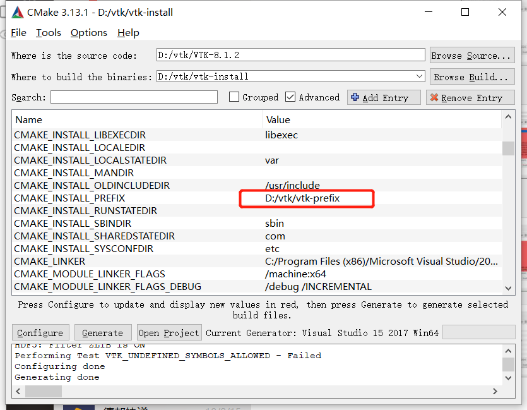527x410 pixels.
Task: Enable the Grouped checkbox
Action: pyautogui.click(x=235, y=97)
